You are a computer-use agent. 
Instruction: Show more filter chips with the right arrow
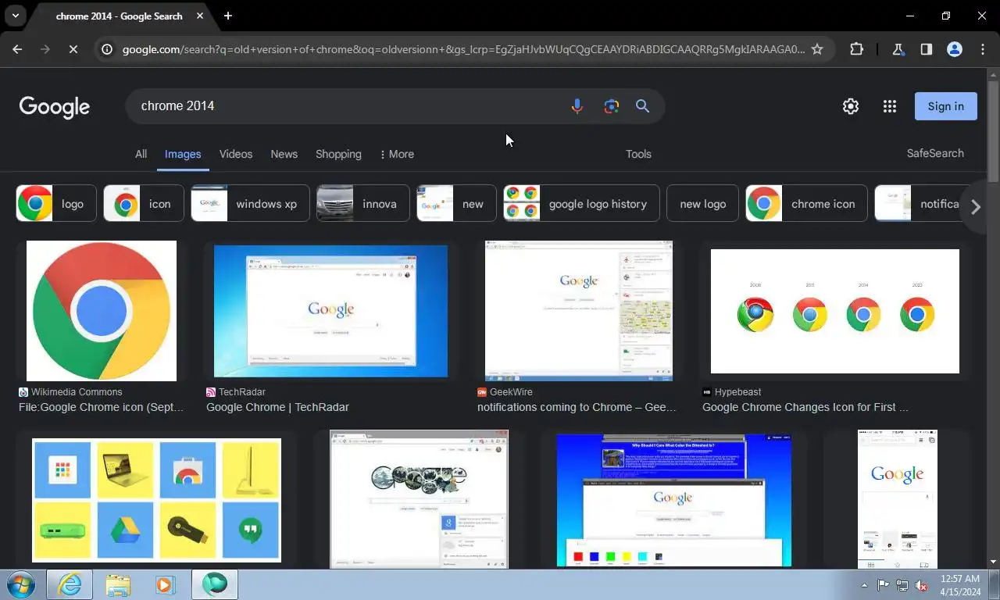coord(975,207)
